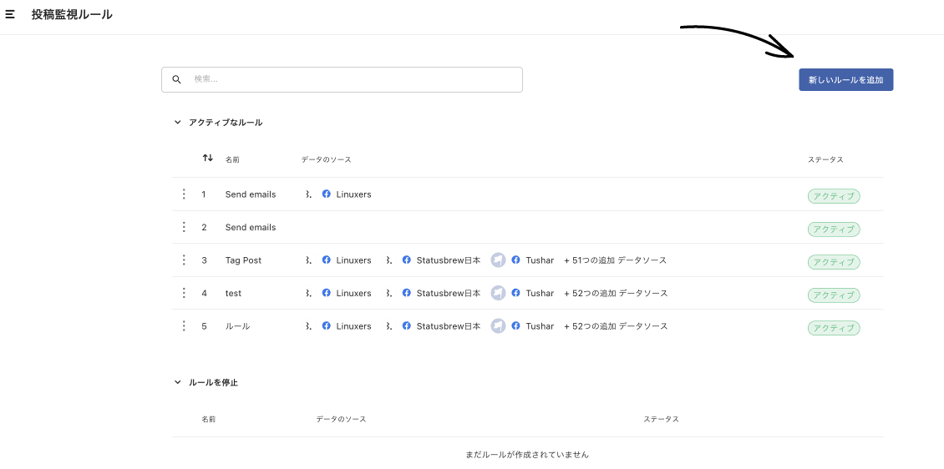Open the hamburger menu beside 投稿監視ルール
This screenshot has height=469, width=944.
click(10, 14)
